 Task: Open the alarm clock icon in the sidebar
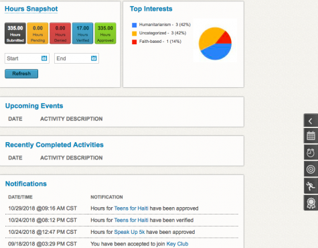coord(311,152)
